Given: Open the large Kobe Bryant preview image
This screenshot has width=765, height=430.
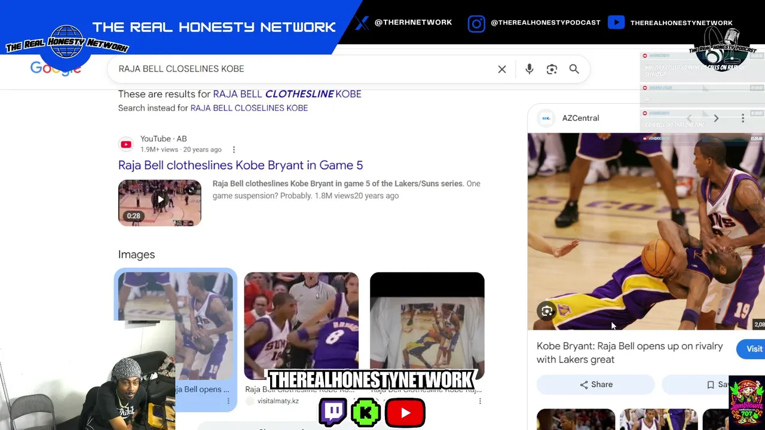Looking at the screenshot, I should 646,231.
